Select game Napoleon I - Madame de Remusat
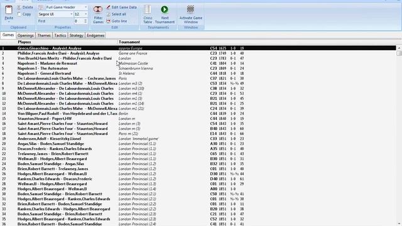The width and height of the screenshot is (402, 226). click(x=198, y=63)
